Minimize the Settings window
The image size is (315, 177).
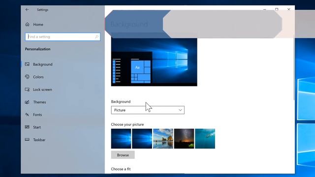[265, 9]
